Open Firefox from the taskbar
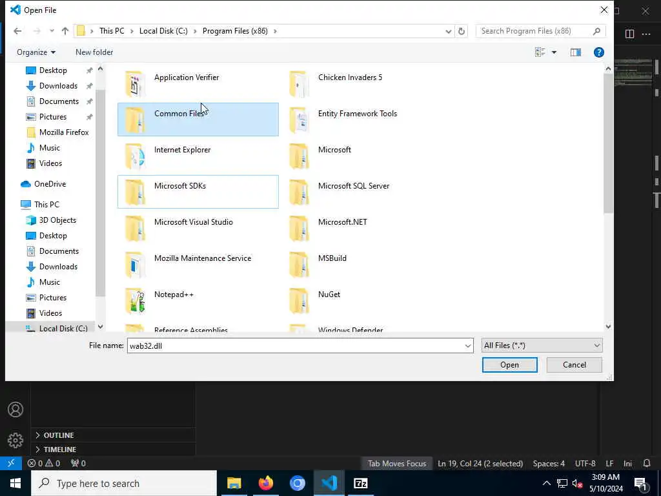 coord(265,483)
